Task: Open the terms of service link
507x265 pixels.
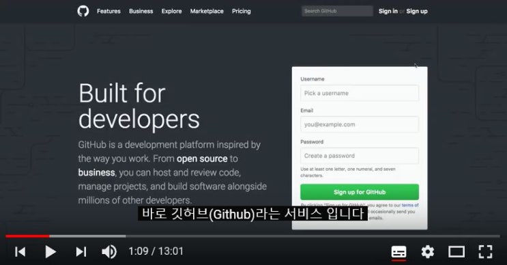Action: pyautogui.click(x=410, y=205)
